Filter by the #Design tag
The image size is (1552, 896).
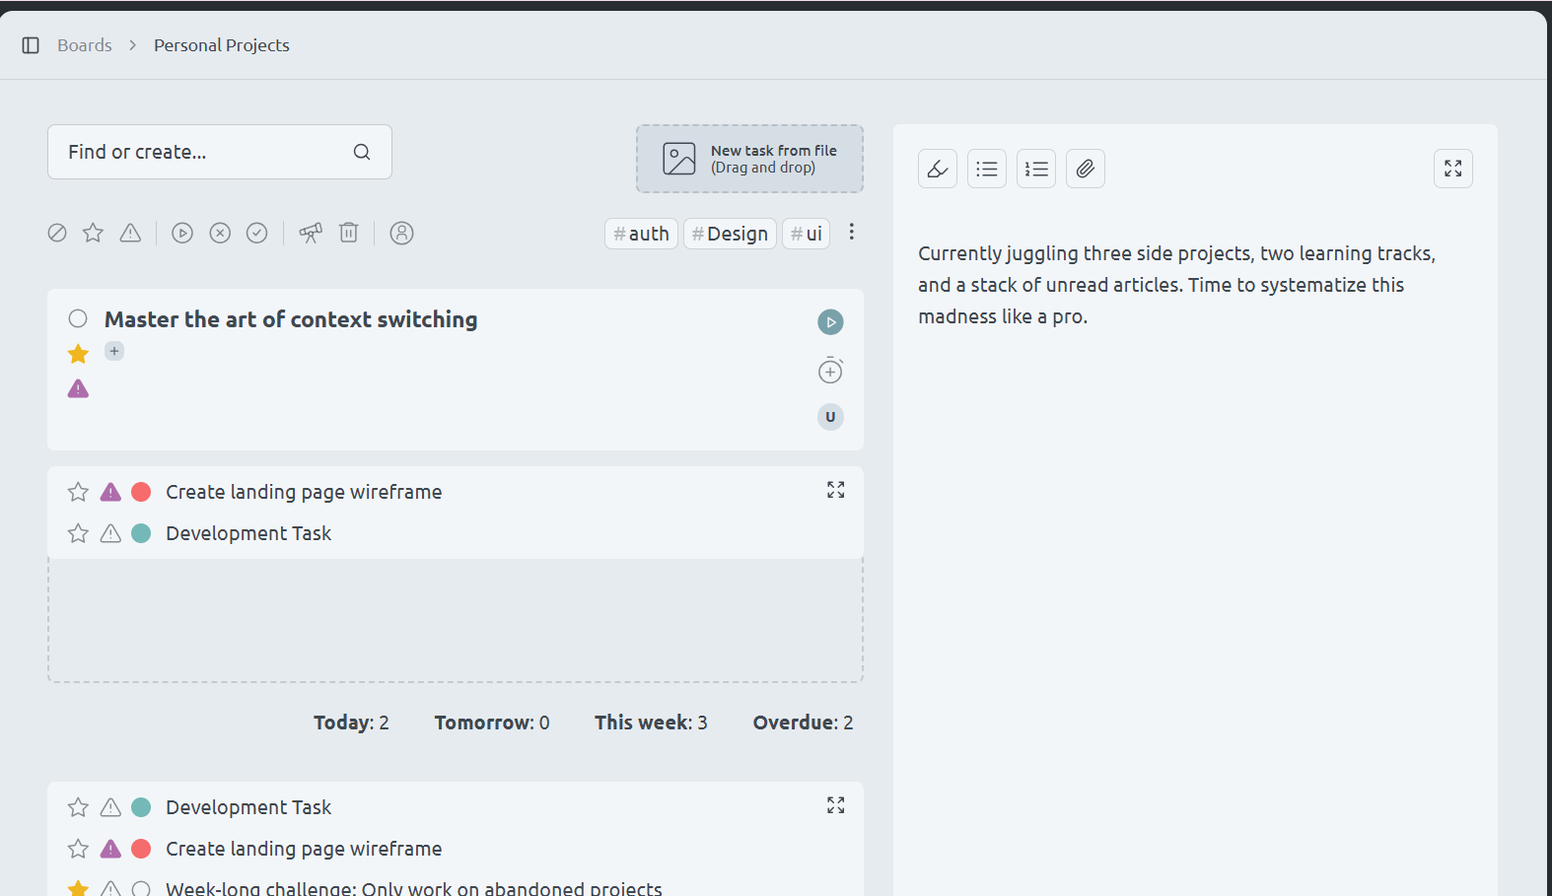[730, 234]
